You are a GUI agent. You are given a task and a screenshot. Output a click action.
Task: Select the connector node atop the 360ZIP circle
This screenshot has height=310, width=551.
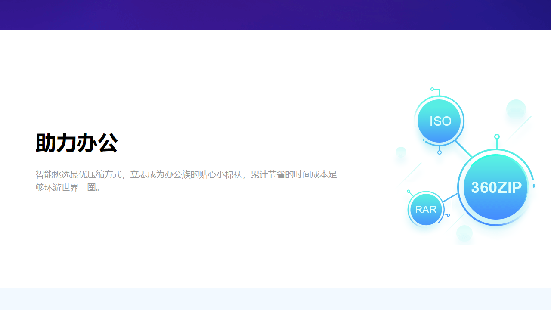(496, 137)
